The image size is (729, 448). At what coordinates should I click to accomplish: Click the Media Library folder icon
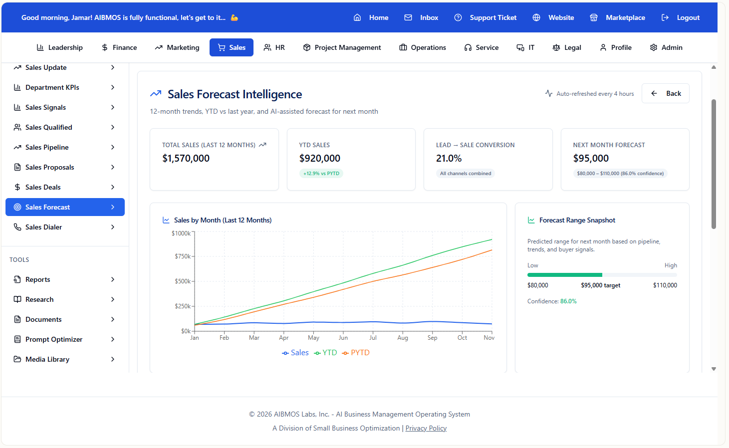[17, 359]
